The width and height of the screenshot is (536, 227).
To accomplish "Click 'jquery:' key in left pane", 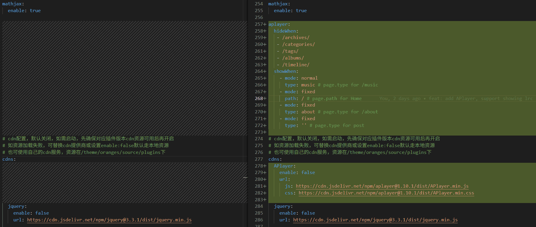I will (17, 206).
